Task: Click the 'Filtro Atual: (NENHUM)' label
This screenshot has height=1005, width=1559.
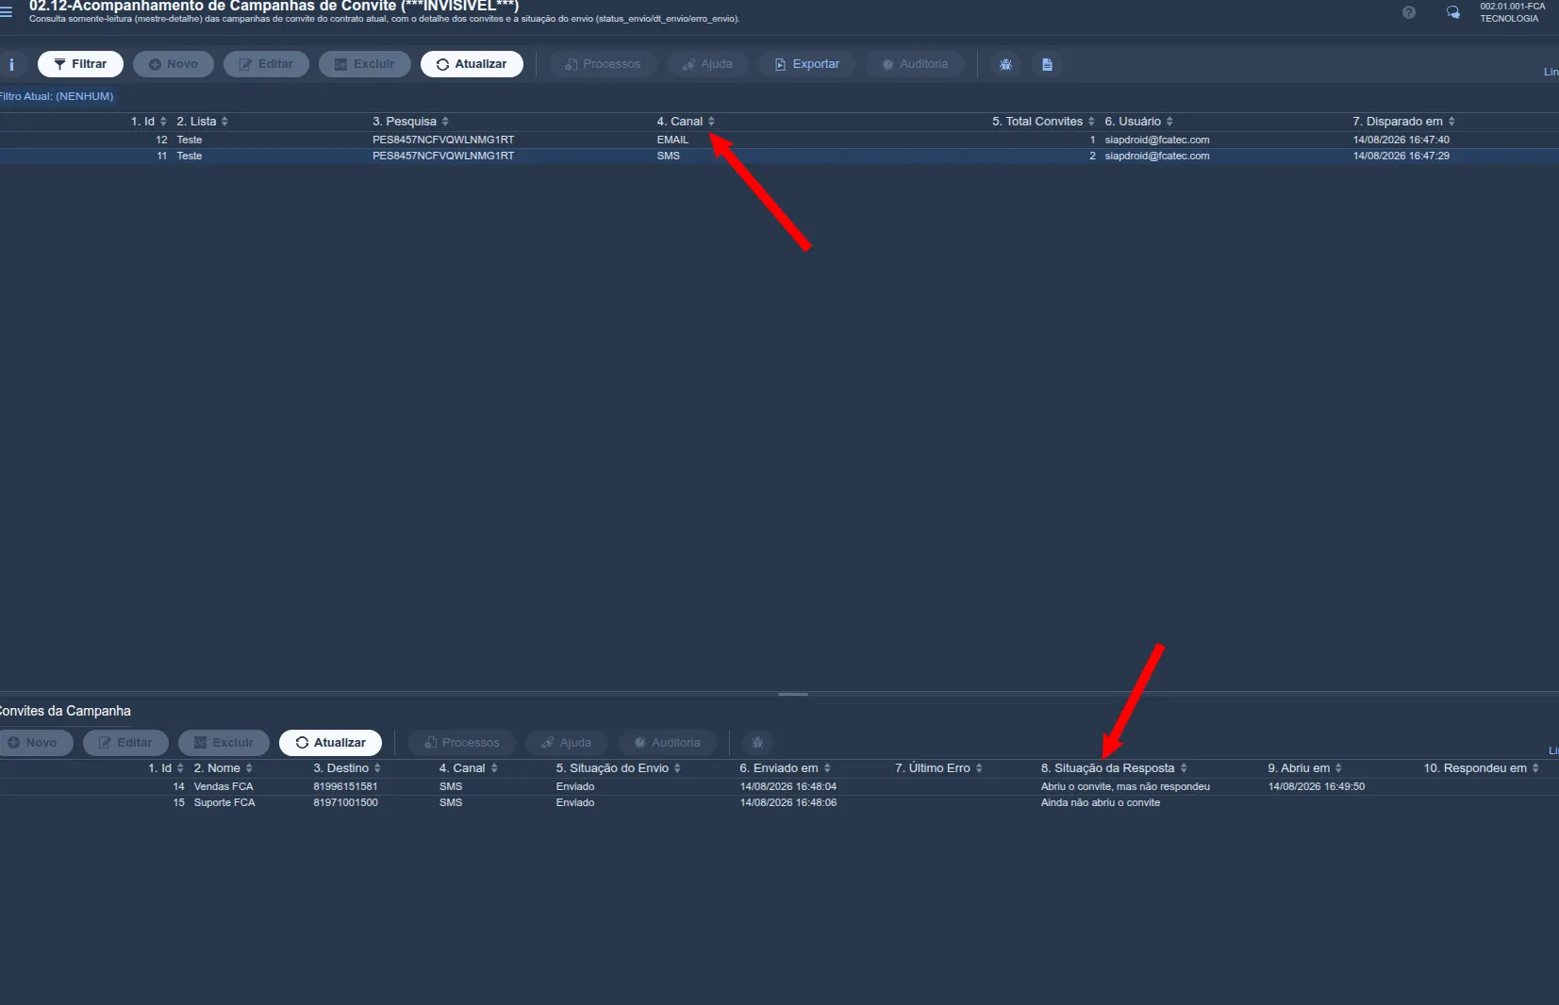Action: [57, 96]
